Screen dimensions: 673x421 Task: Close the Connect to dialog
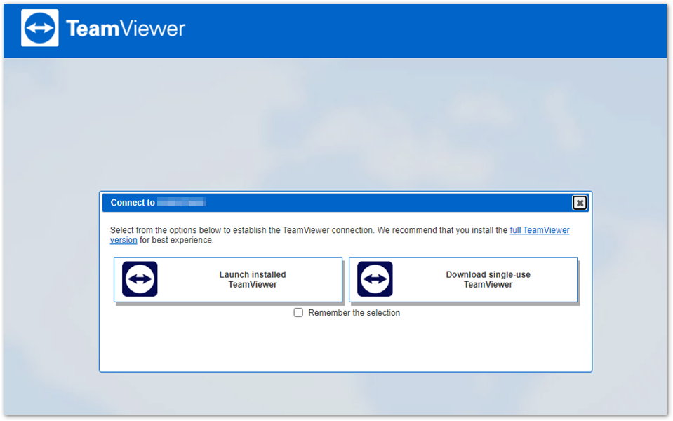580,203
